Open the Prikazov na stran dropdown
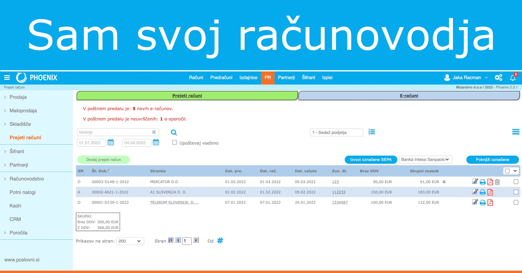This screenshot has width=522, height=273. click(x=130, y=241)
